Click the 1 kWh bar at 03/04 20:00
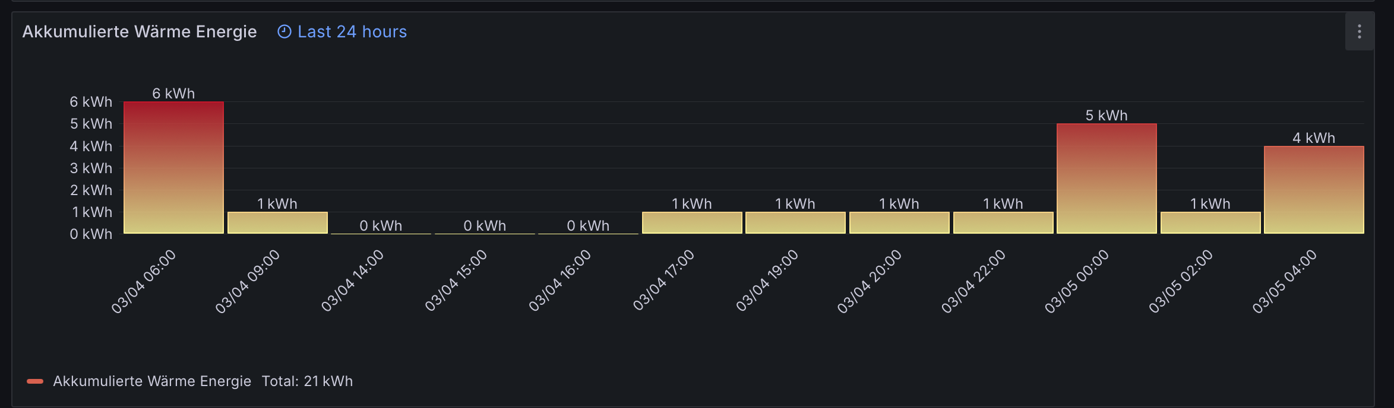 pos(899,223)
